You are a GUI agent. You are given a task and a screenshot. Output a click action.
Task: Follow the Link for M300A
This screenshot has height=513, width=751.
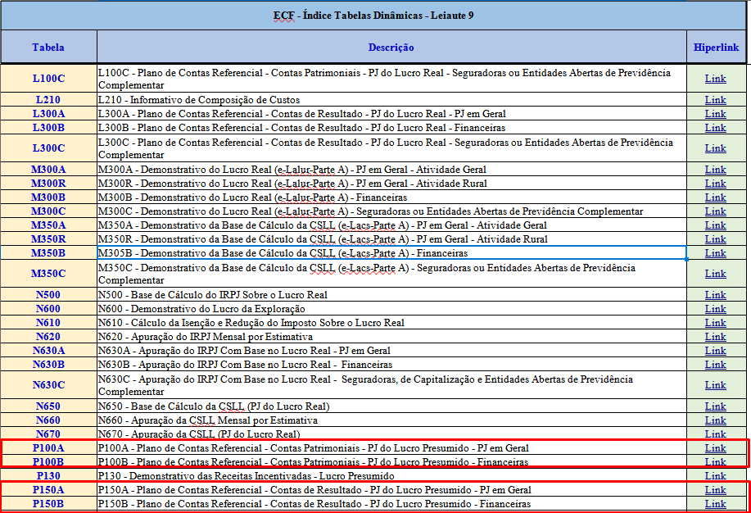pos(715,170)
